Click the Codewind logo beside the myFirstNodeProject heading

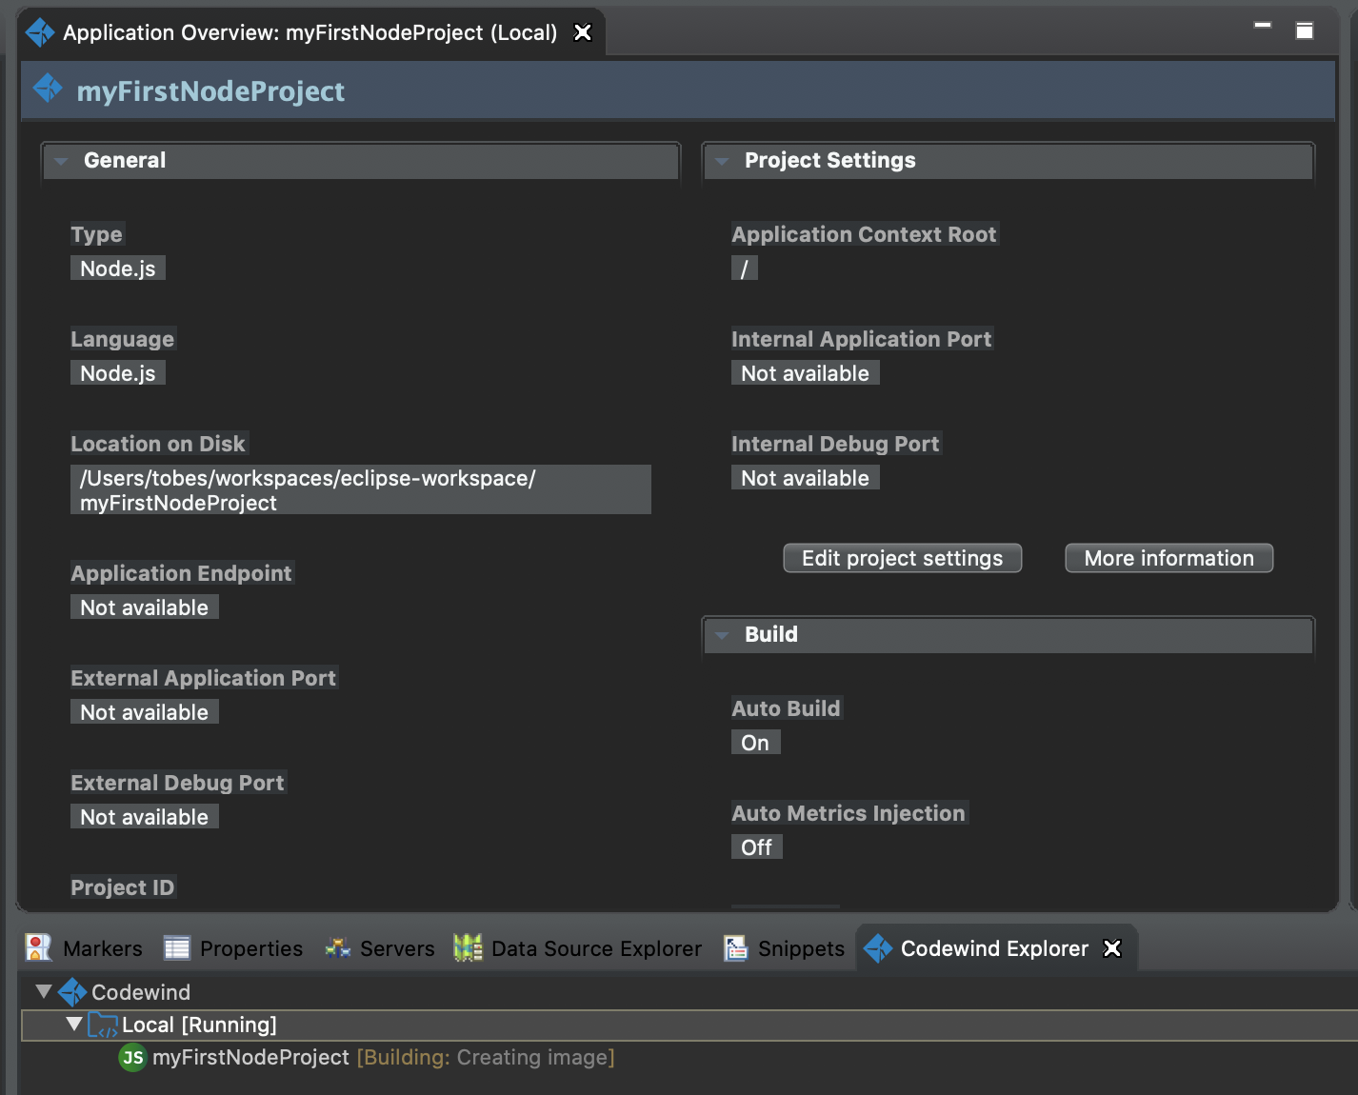pos(48,89)
